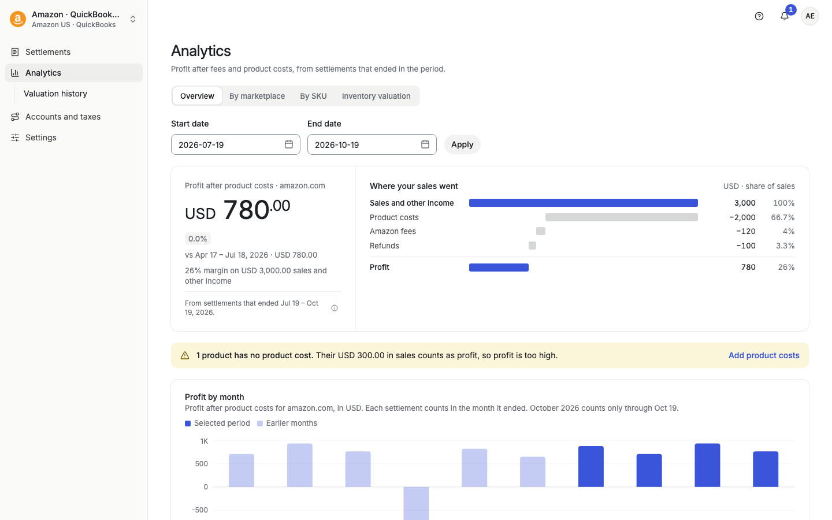832x520 pixels.
Task: Switch to the By marketplace tab
Action: 257,96
